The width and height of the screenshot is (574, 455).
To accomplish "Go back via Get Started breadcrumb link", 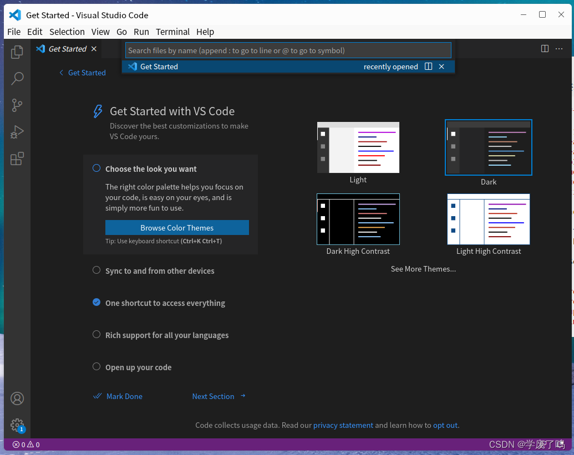I will click(87, 73).
